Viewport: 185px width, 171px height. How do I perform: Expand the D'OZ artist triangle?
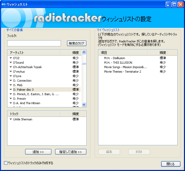[x=11, y=58]
